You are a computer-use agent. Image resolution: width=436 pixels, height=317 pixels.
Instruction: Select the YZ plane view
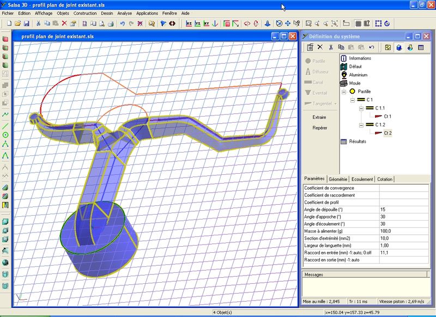[x=197, y=23]
